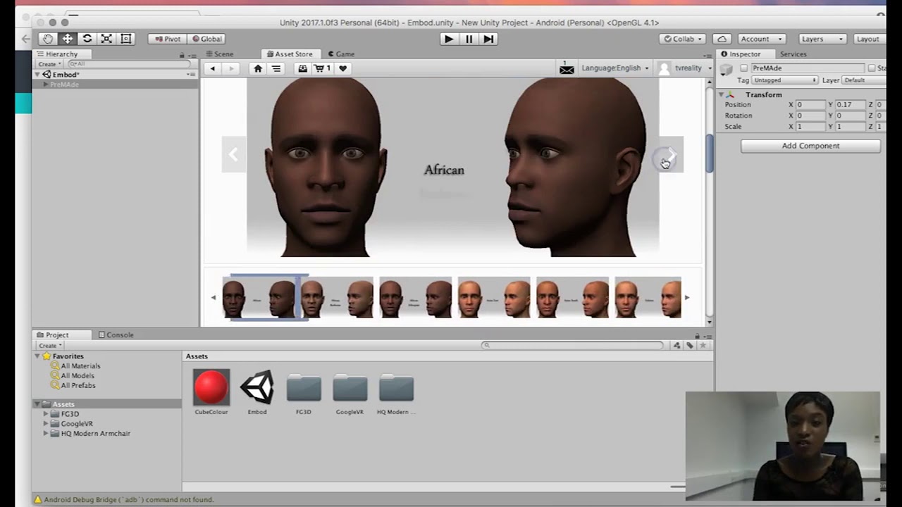Save search to Favorites star icon
Viewport: 902px width, 507px height.
tap(703, 345)
